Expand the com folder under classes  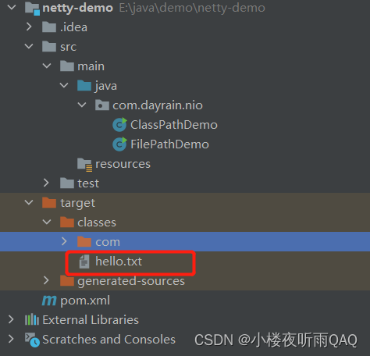coord(64,241)
